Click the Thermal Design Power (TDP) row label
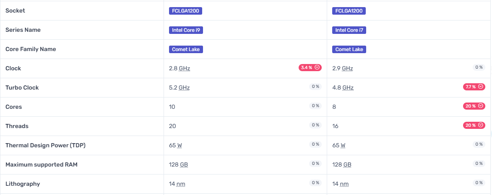492x195 pixels. point(45,145)
